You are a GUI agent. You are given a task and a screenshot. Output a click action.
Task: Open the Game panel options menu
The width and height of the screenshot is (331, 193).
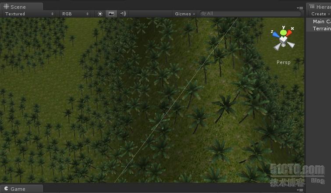pyautogui.click(x=300, y=190)
